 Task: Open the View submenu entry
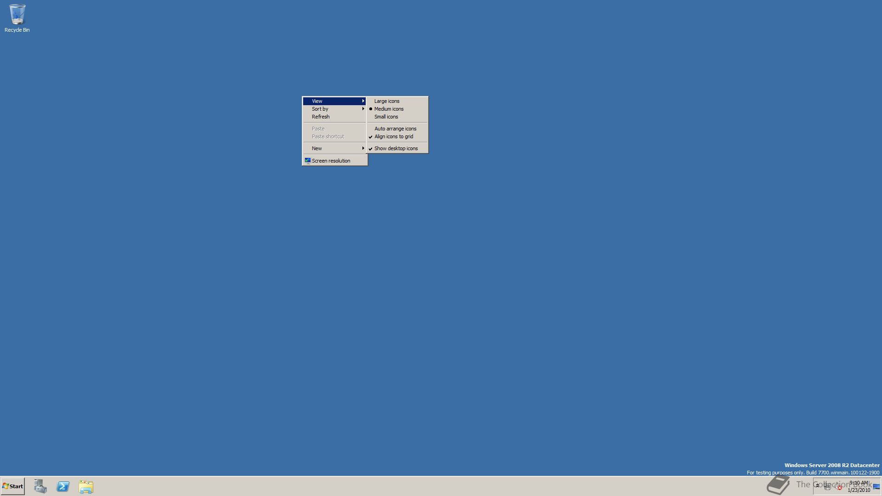pyautogui.click(x=334, y=101)
